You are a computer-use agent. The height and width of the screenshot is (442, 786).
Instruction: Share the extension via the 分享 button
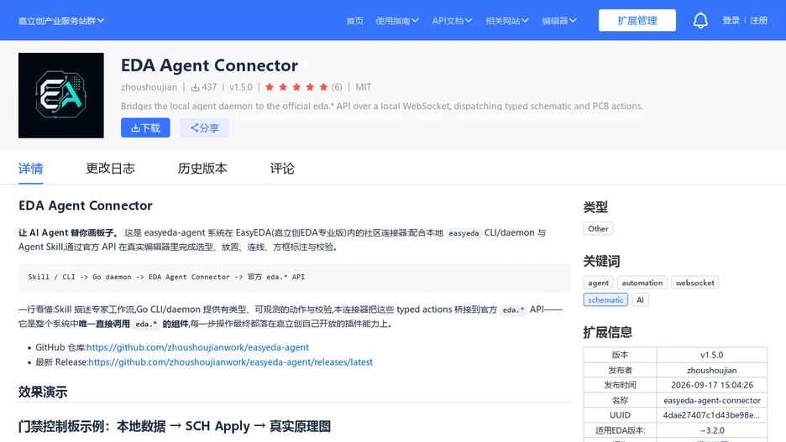click(205, 127)
